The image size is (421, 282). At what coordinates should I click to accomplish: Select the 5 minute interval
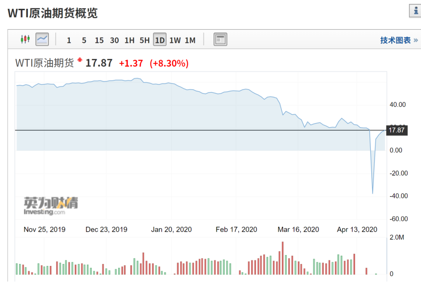click(x=84, y=40)
